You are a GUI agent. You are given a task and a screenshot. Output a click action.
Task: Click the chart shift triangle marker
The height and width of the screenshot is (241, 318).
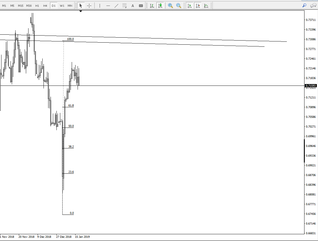coord(81,11)
